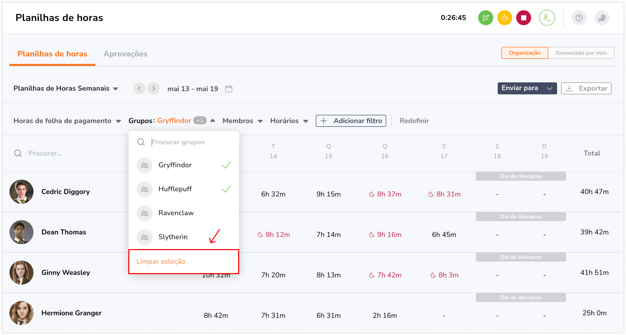Click Limpar seleção link

tap(161, 262)
